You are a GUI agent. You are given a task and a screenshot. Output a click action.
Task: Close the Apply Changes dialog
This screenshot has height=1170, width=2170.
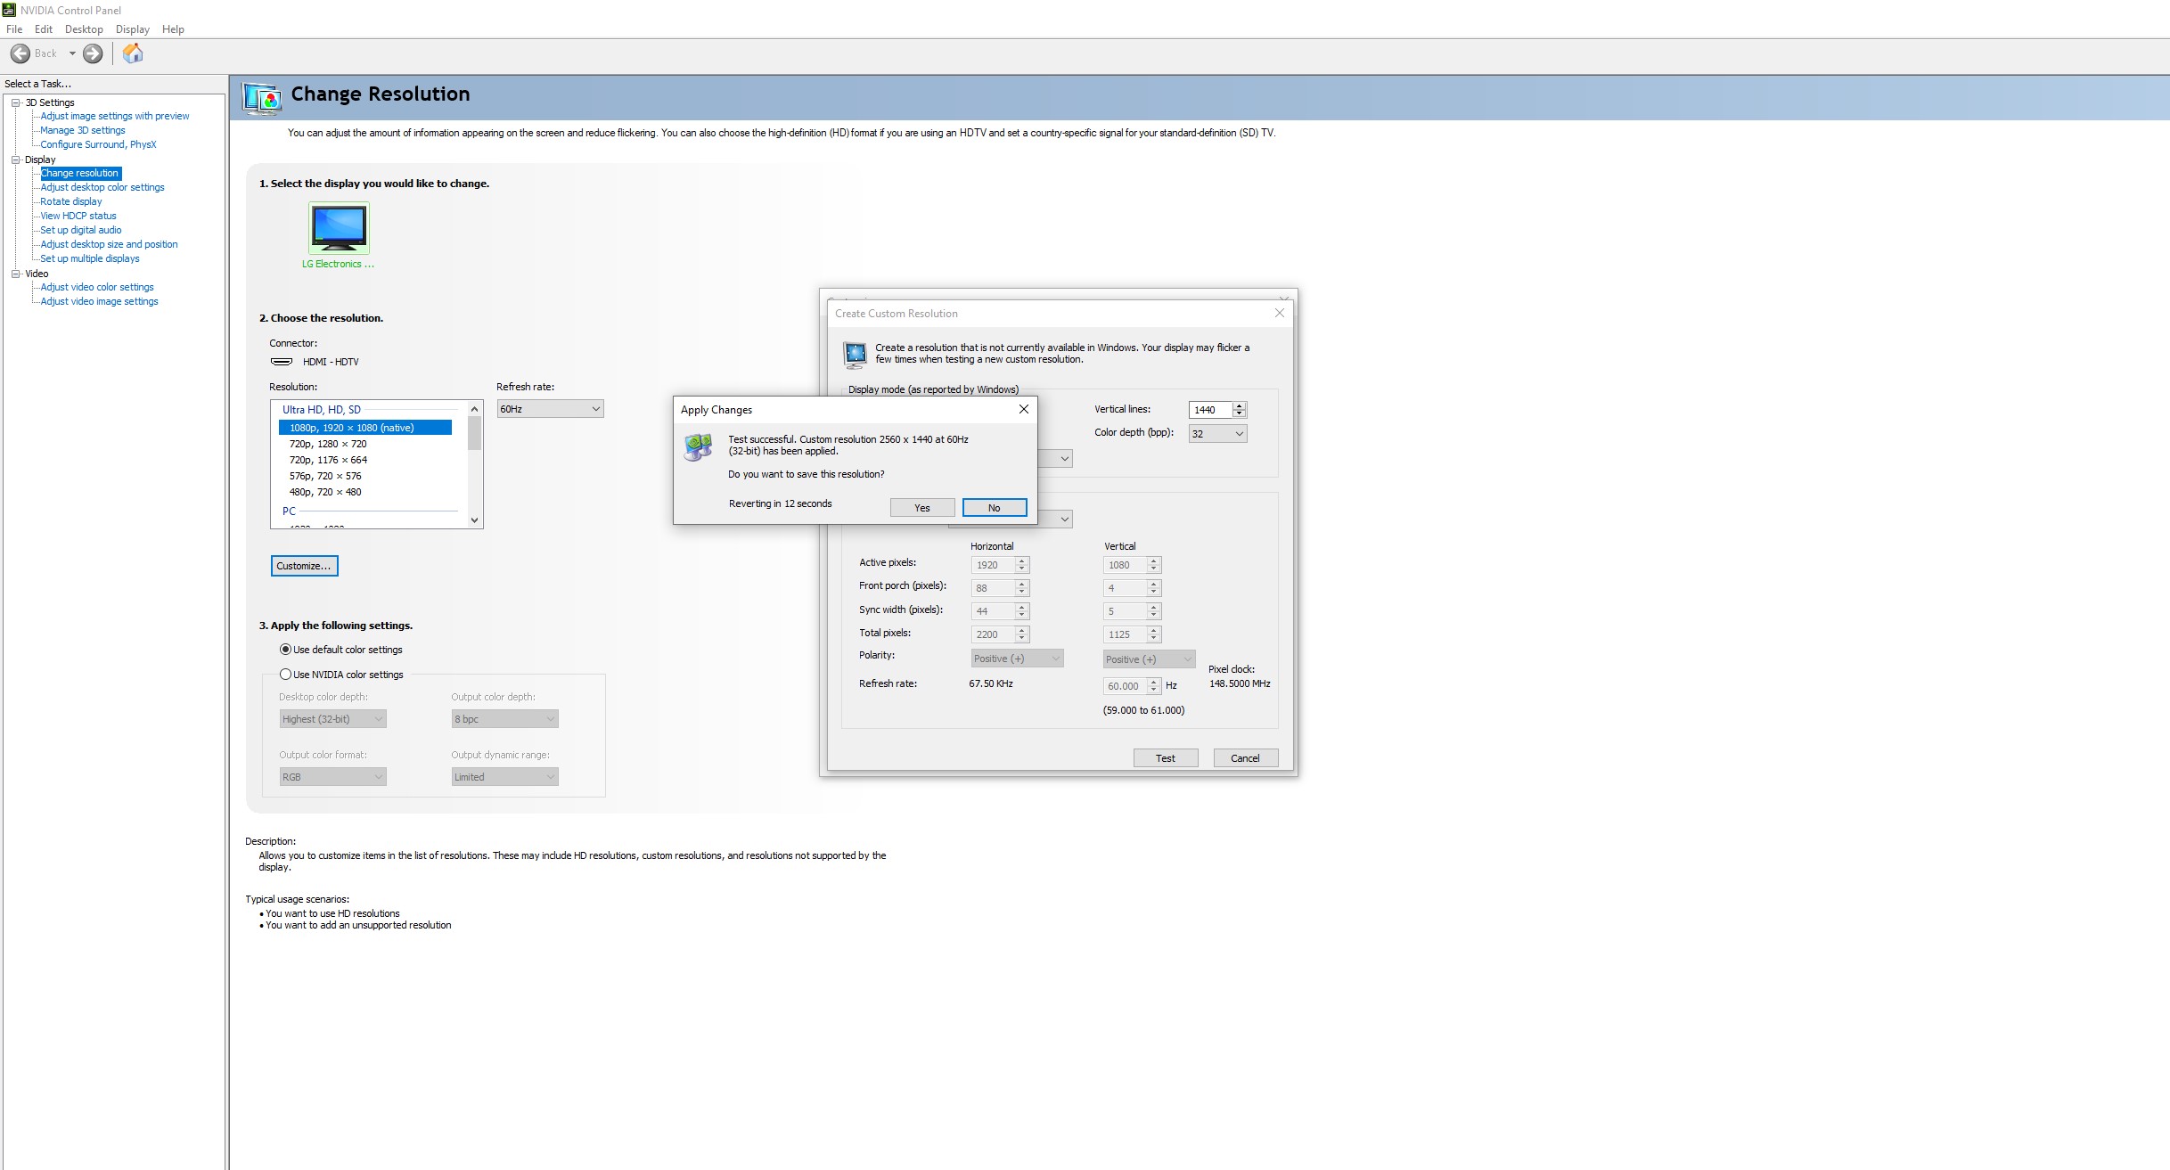click(x=1023, y=409)
